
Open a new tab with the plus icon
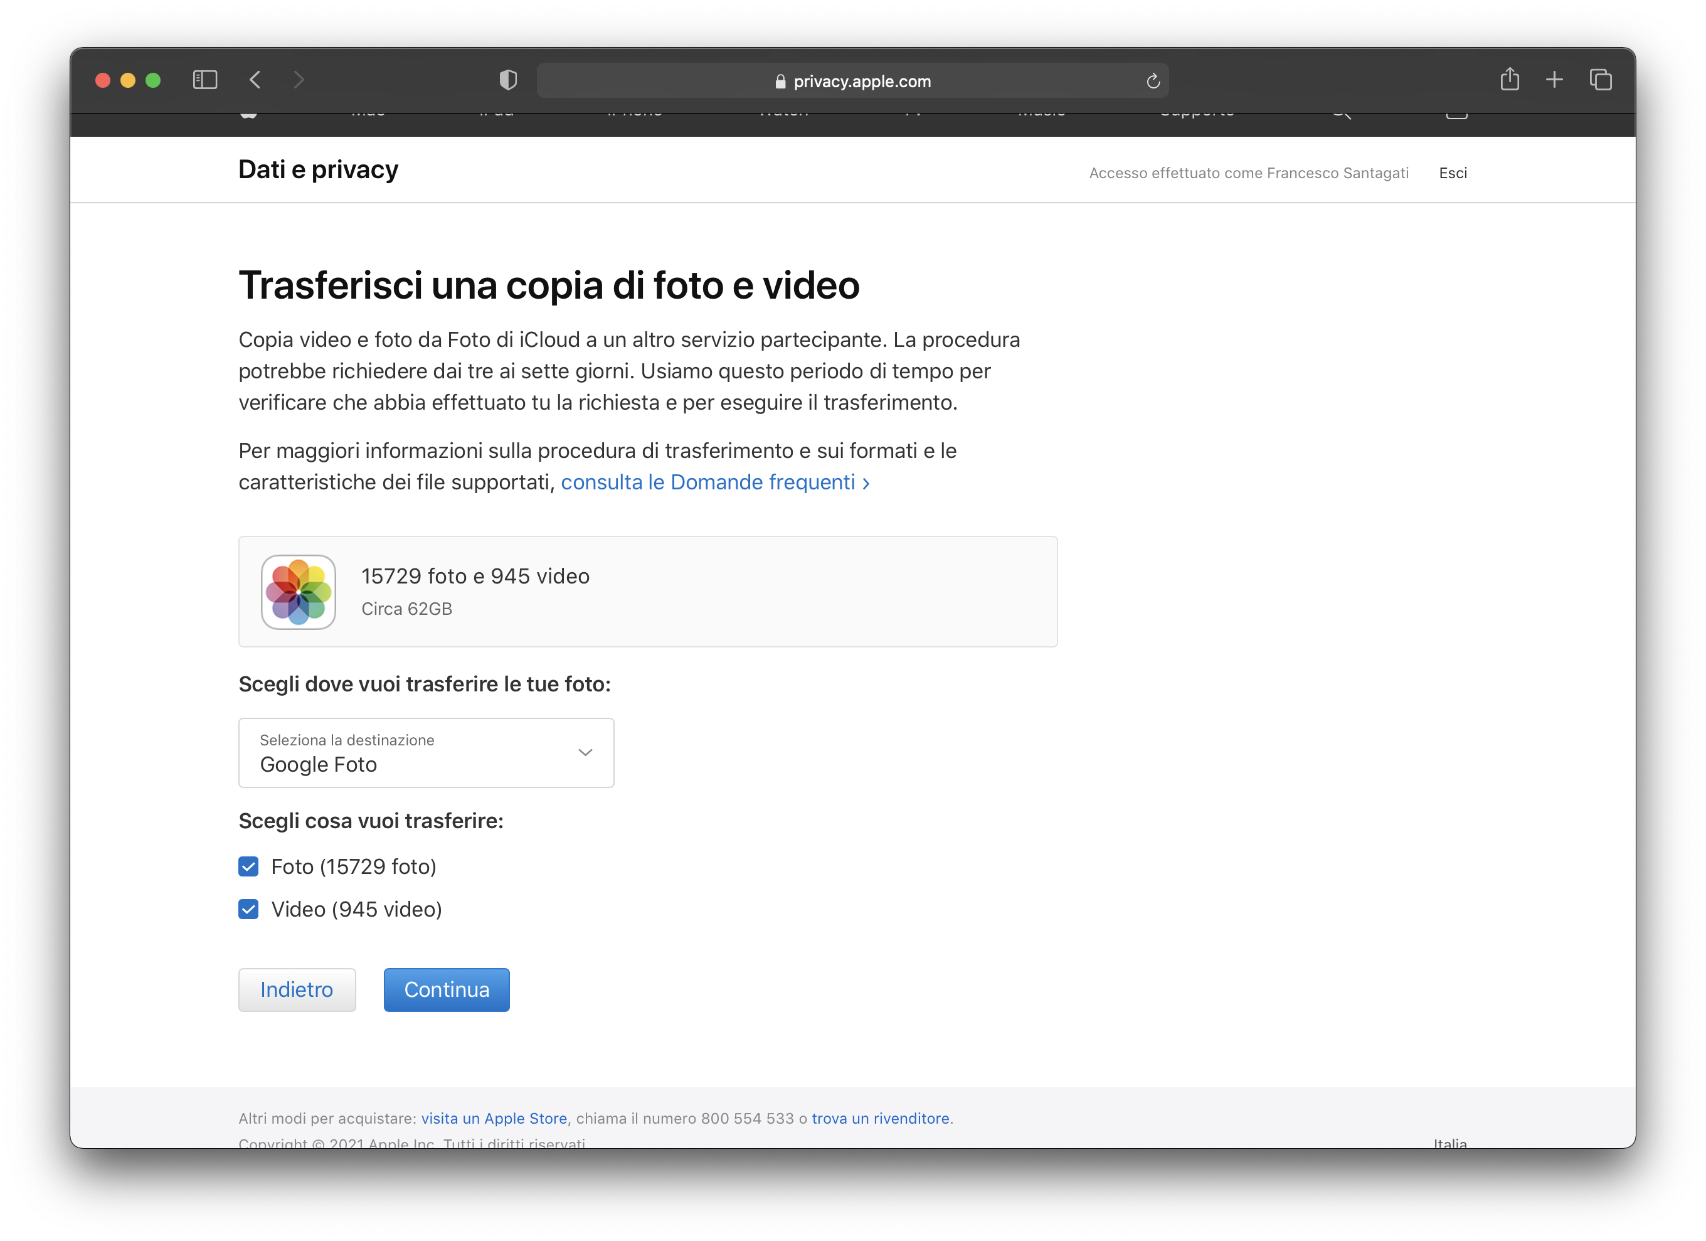[x=1554, y=80]
